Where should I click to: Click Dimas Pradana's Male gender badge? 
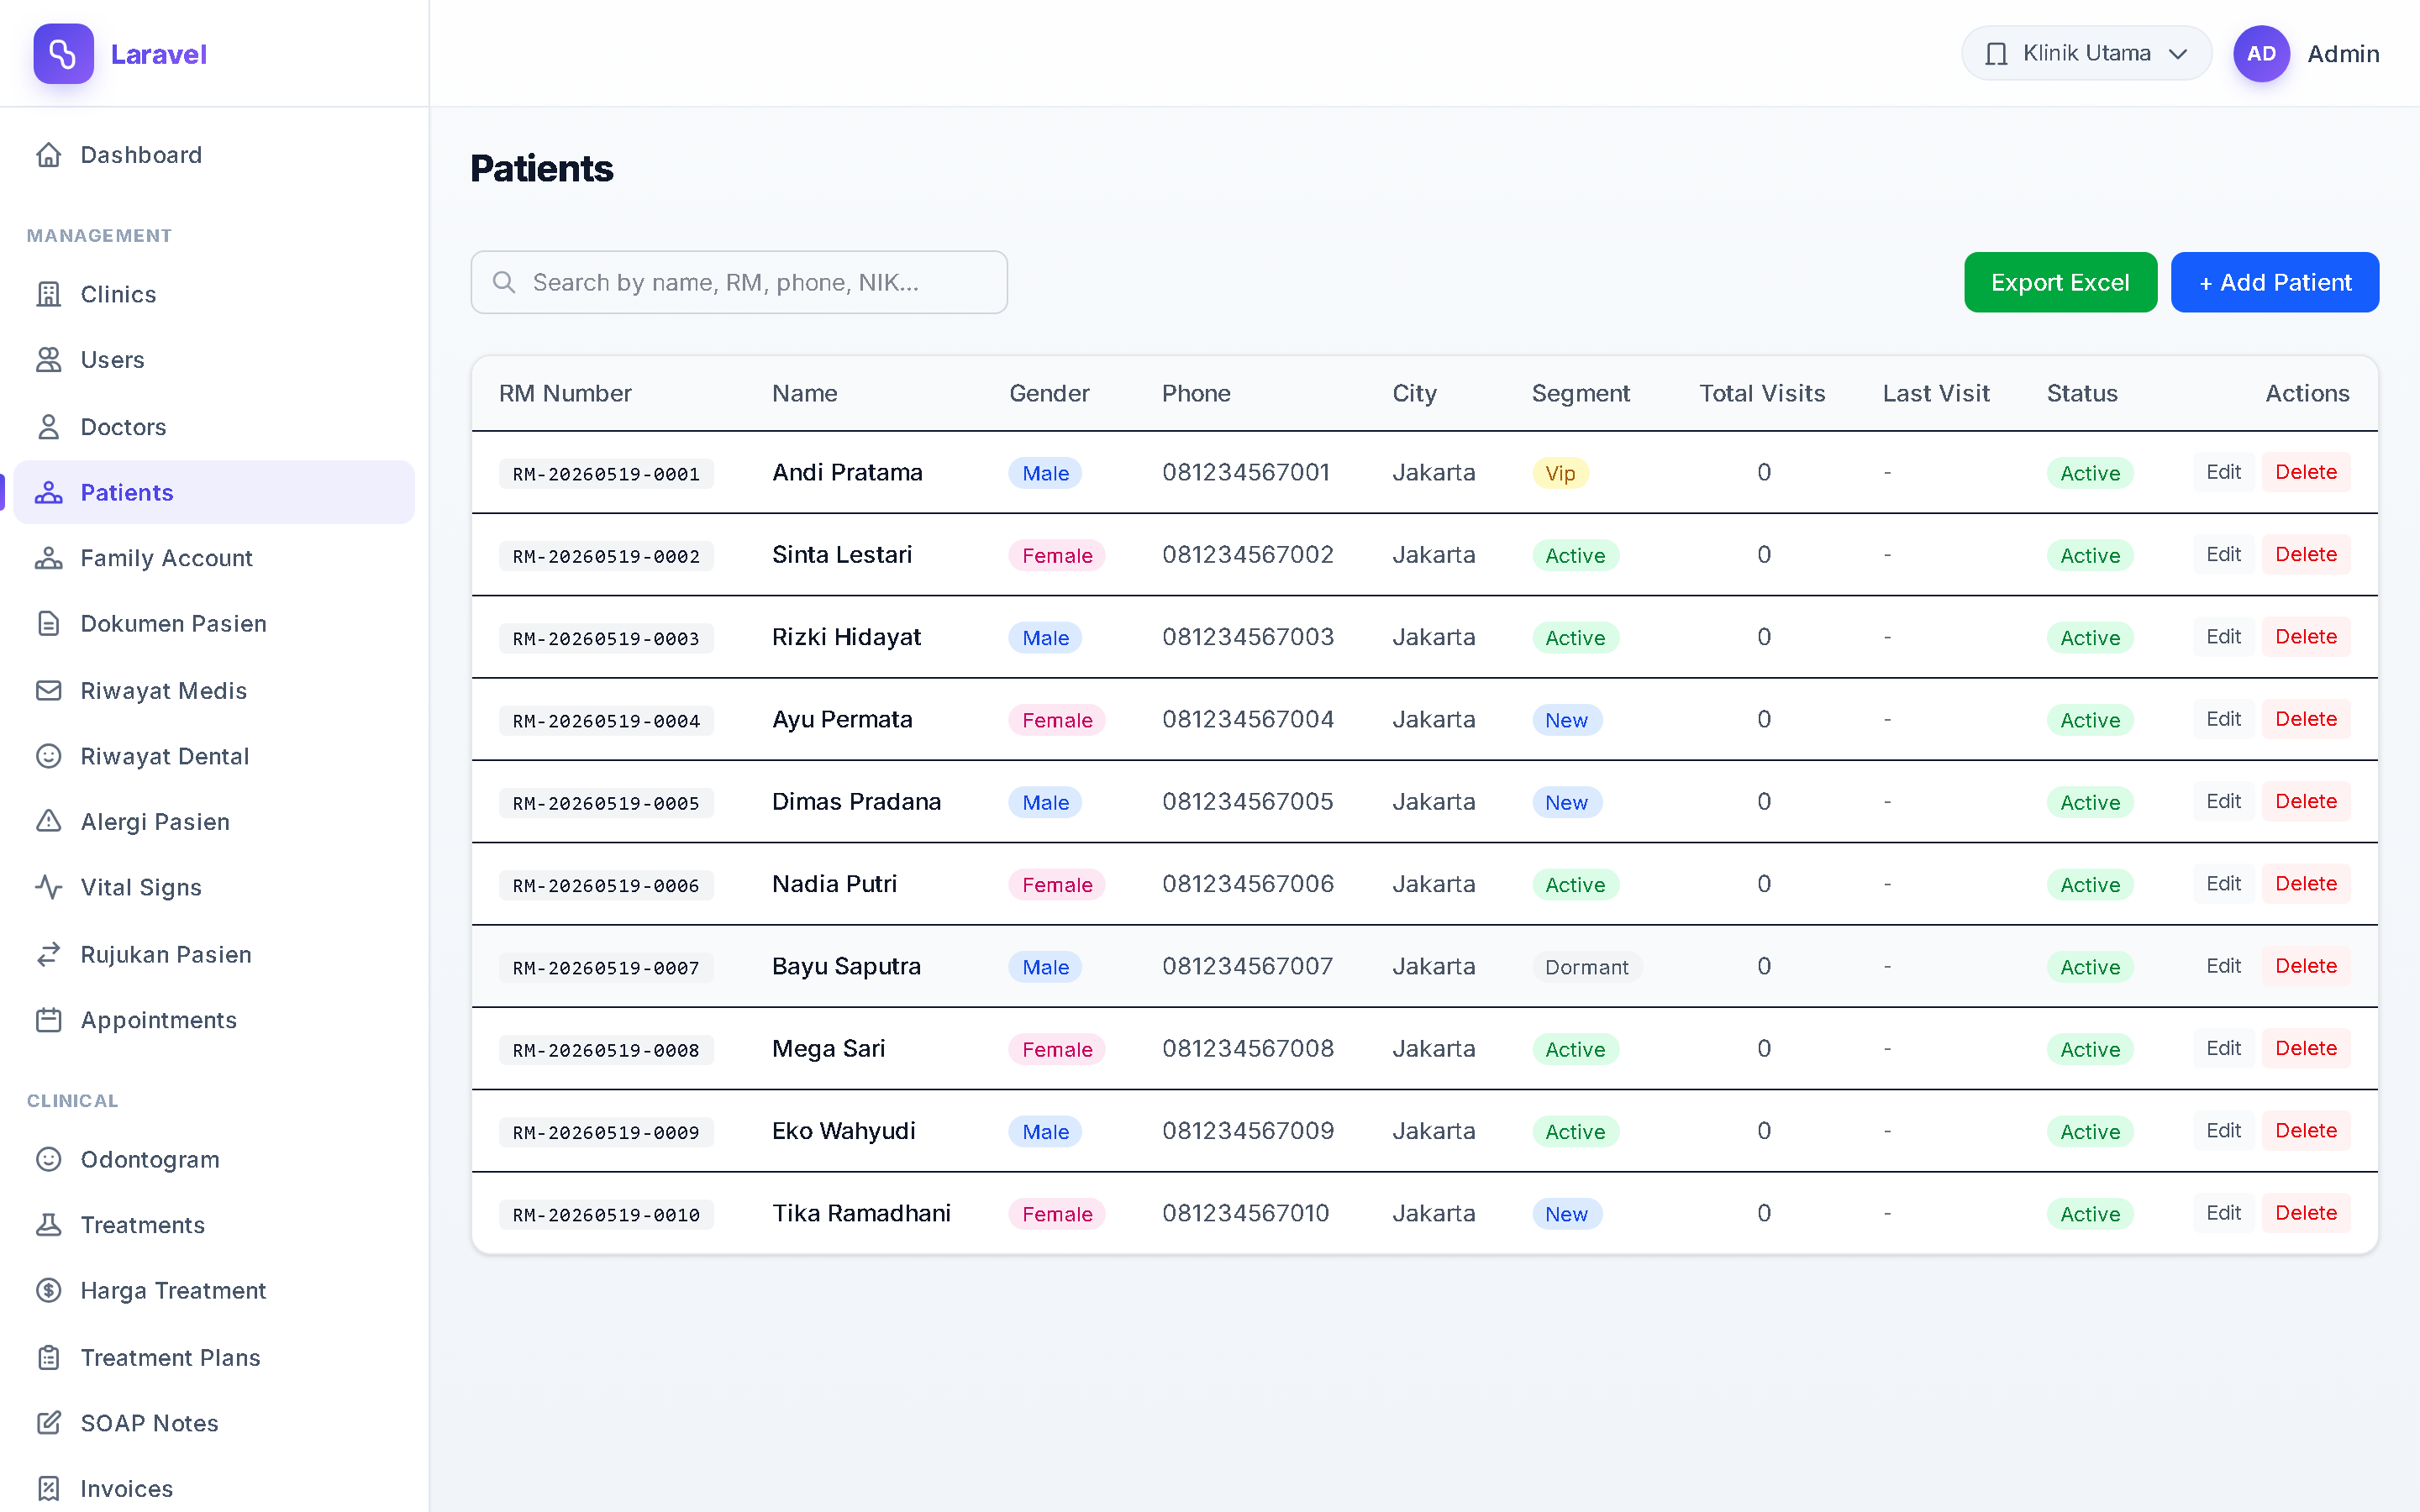click(1045, 802)
